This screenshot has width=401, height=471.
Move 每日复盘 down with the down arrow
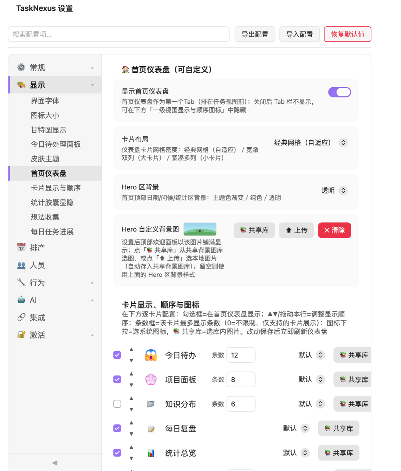click(x=131, y=434)
